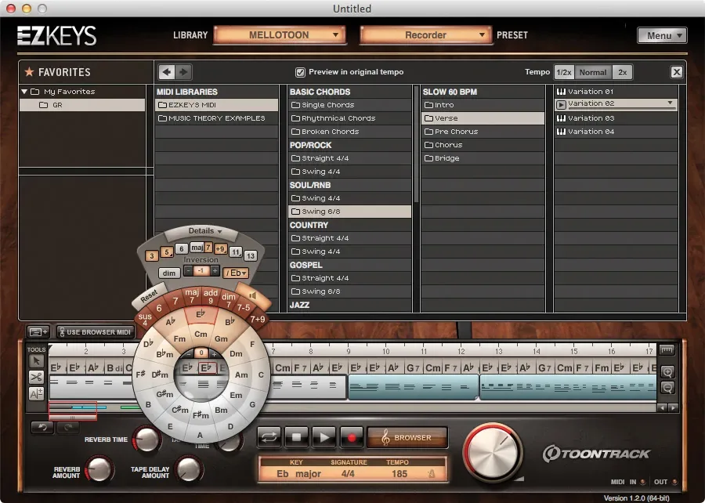Click the ruler grid icon beside the timeline

tap(667, 349)
